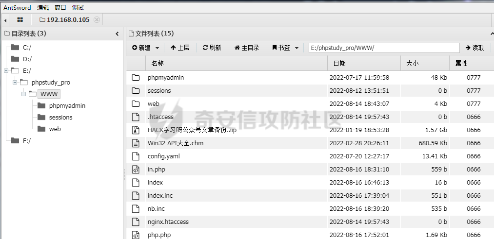Collapse the E:/ drive tree node

click(6, 70)
